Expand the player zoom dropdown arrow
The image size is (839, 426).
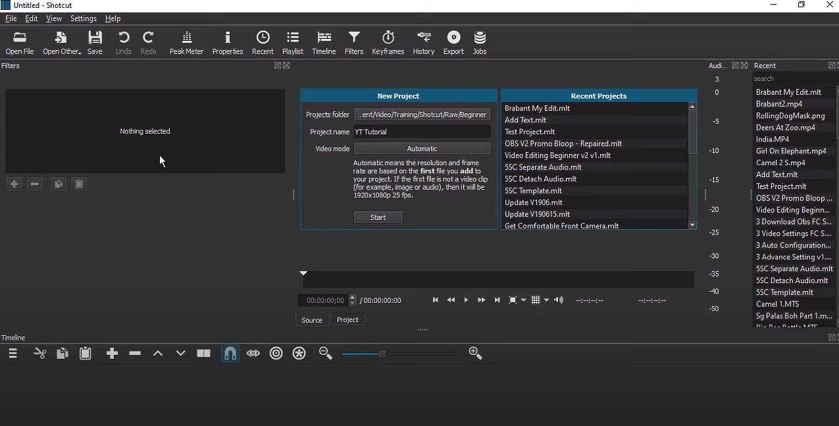[524, 301]
